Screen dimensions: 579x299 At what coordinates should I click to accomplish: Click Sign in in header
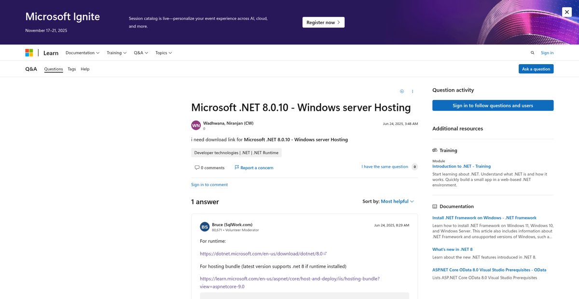pyautogui.click(x=547, y=53)
